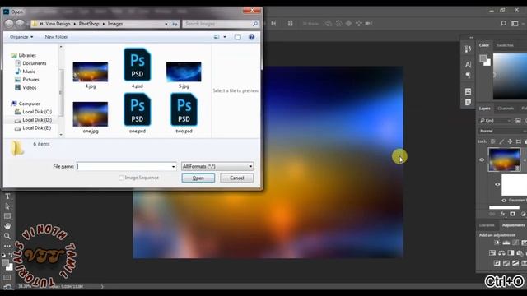
Task: Open the workspace switcher icon
Action: click(515, 24)
